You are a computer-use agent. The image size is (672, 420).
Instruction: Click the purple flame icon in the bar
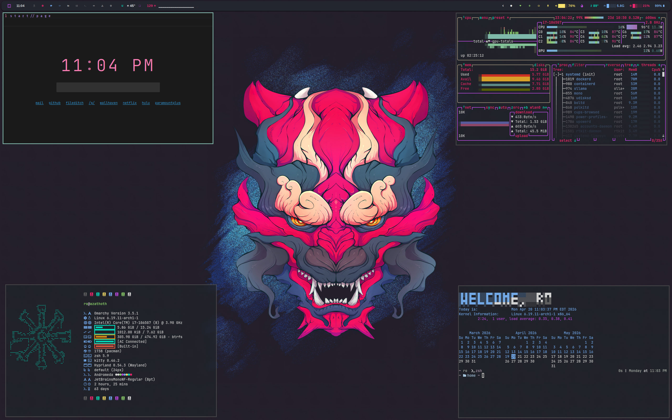(582, 6)
